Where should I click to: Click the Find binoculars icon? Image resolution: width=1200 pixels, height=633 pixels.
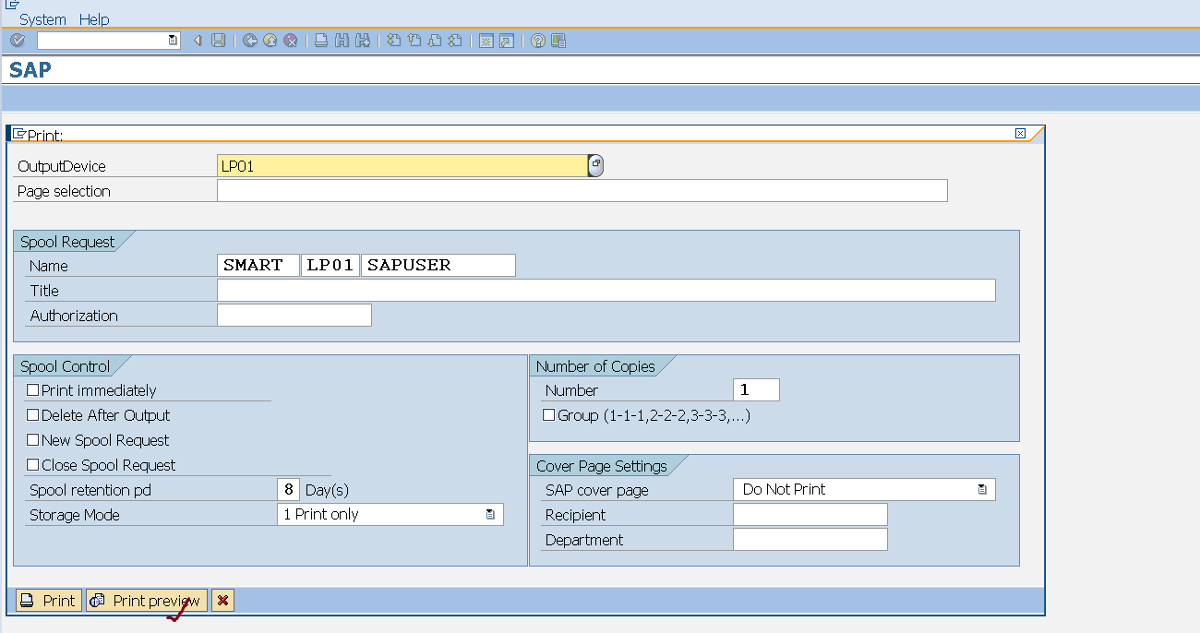pyautogui.click(x=342, y=41)
